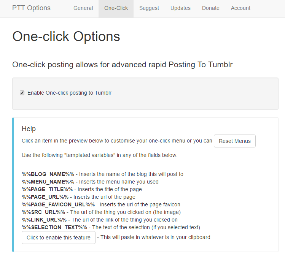Image resolution: width=285 pixels, height=255 pixels.
Task: Go to the Updates tab
Action: [x=180, y=8]
